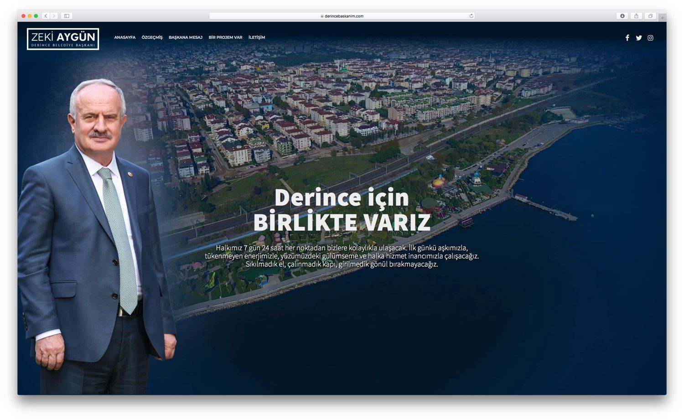The height and width of the screenshot is (420, 684).
Task: Click Safari's forward arrow button
Action: [x=54, y=16]
